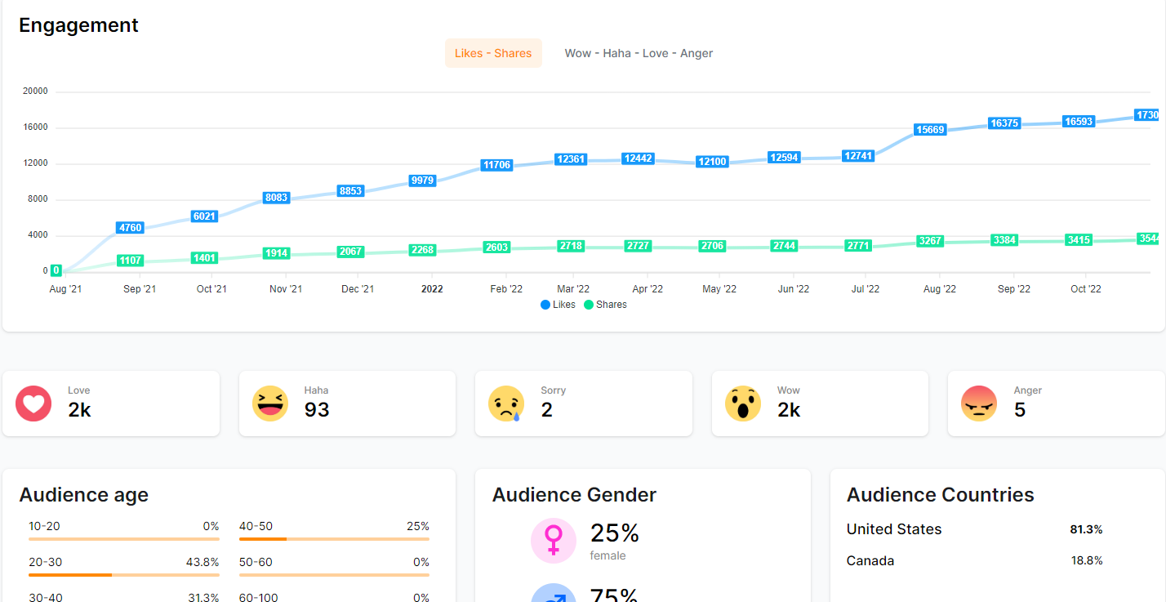Open the Wow - Haha - Love - Anger tab
Viewport: 1166px width, 602px height.
coord(639,53)
